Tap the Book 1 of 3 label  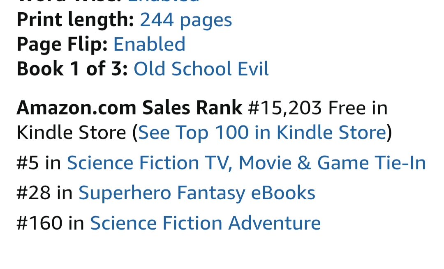pyautogui.click(x=72, y=69)
